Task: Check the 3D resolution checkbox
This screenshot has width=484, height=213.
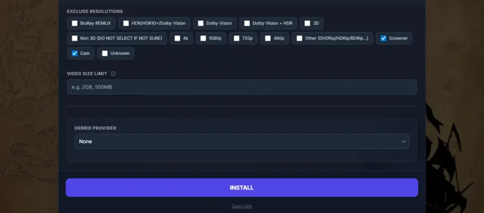Action: (x=308, y=23)
